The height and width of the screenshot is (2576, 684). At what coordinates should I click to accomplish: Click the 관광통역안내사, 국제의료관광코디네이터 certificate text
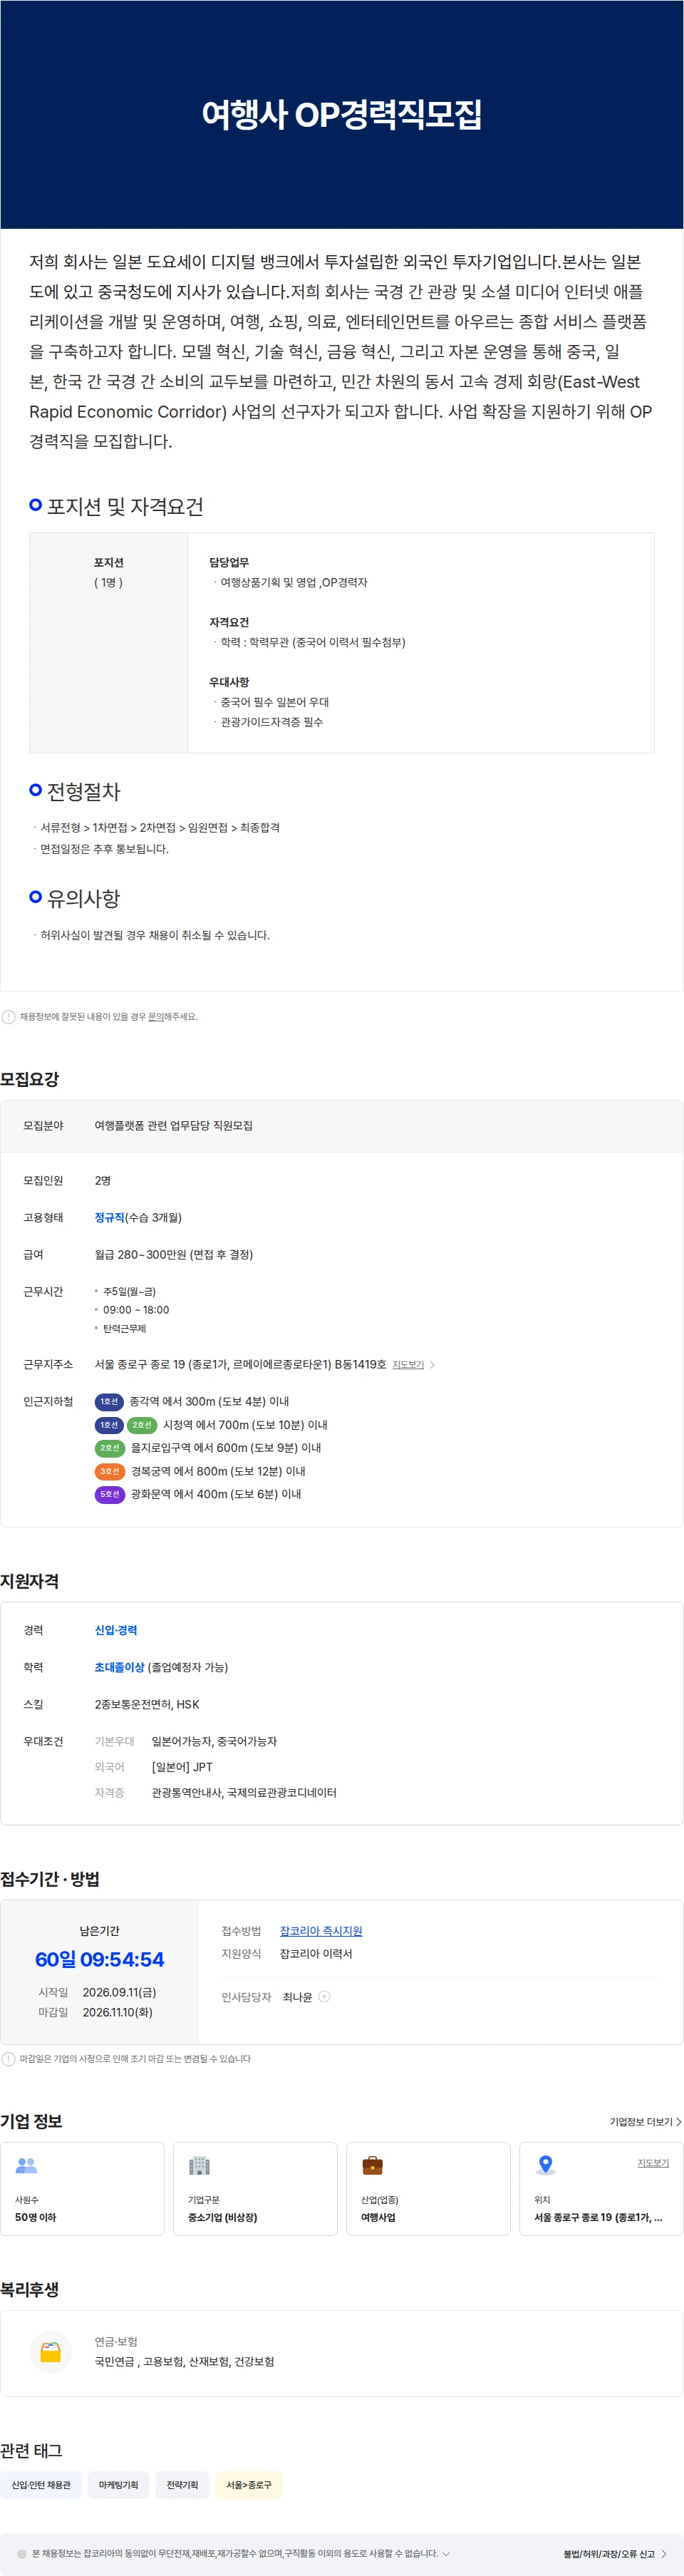[x=244, y=1793]
